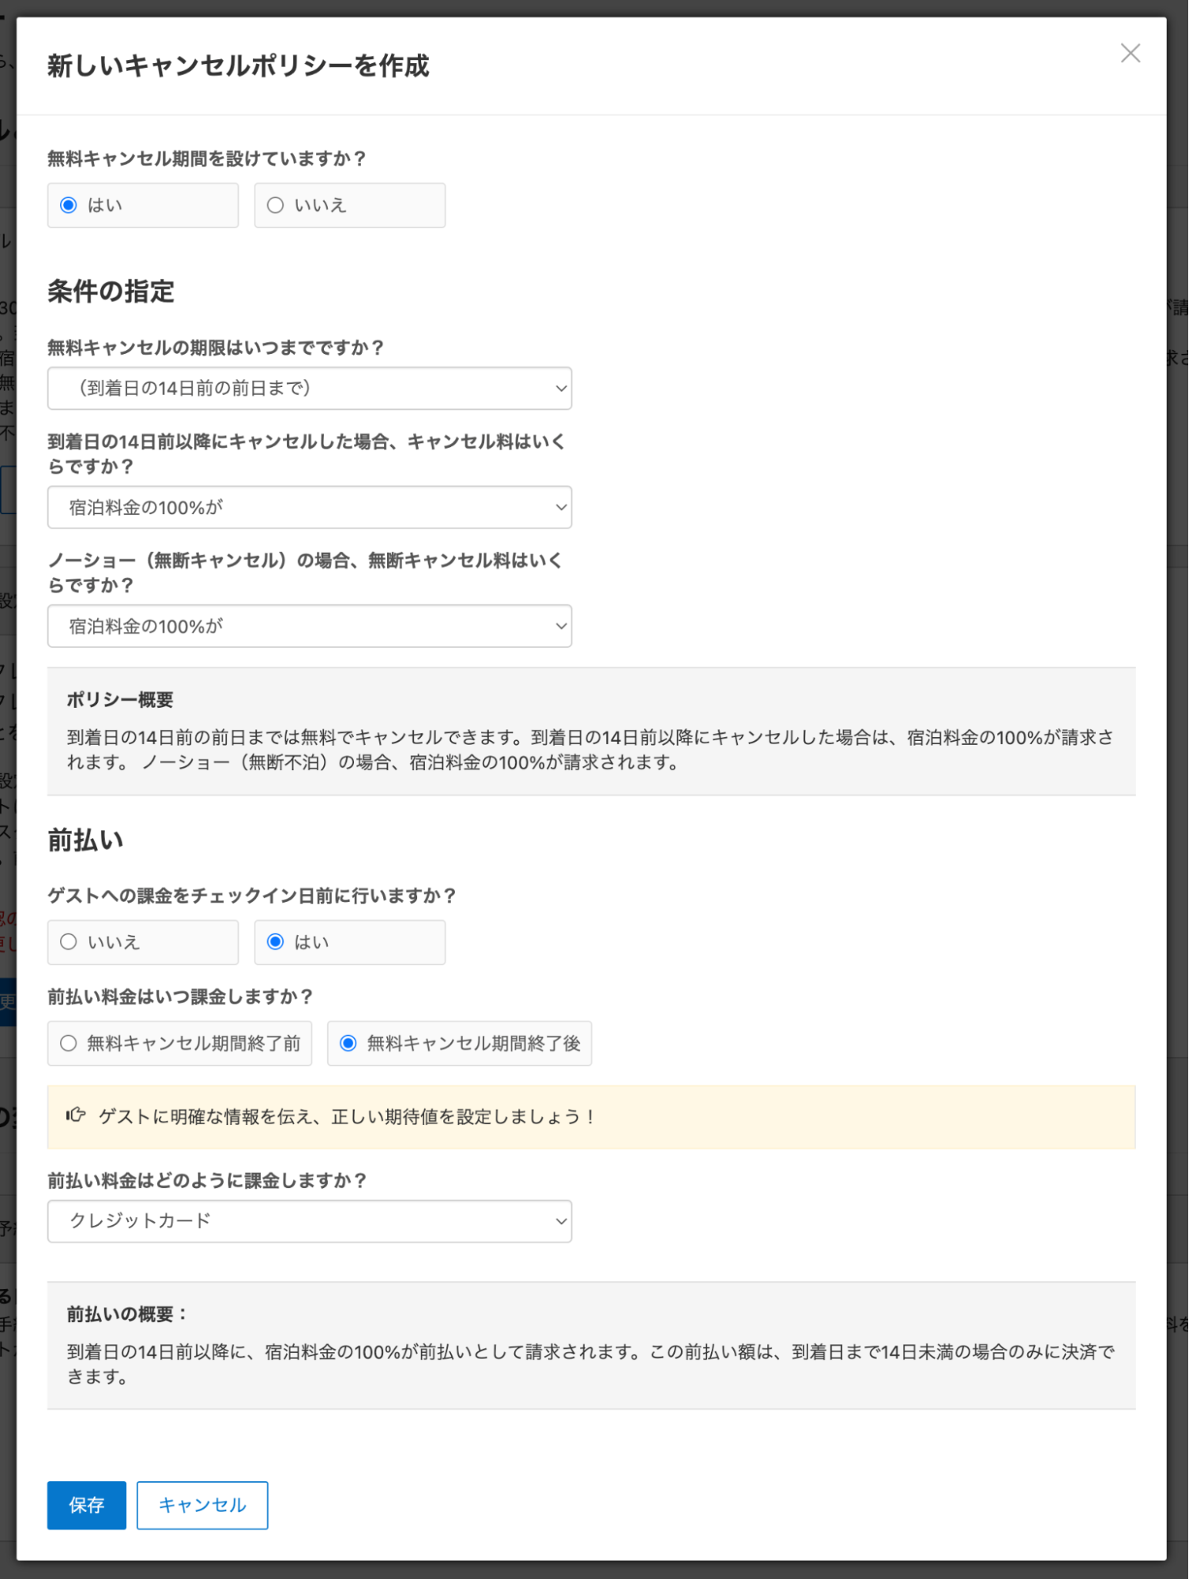Click the 保存 button
The height and width of the screenshot is (1579, 1189).
click(x=86, y=1505)
